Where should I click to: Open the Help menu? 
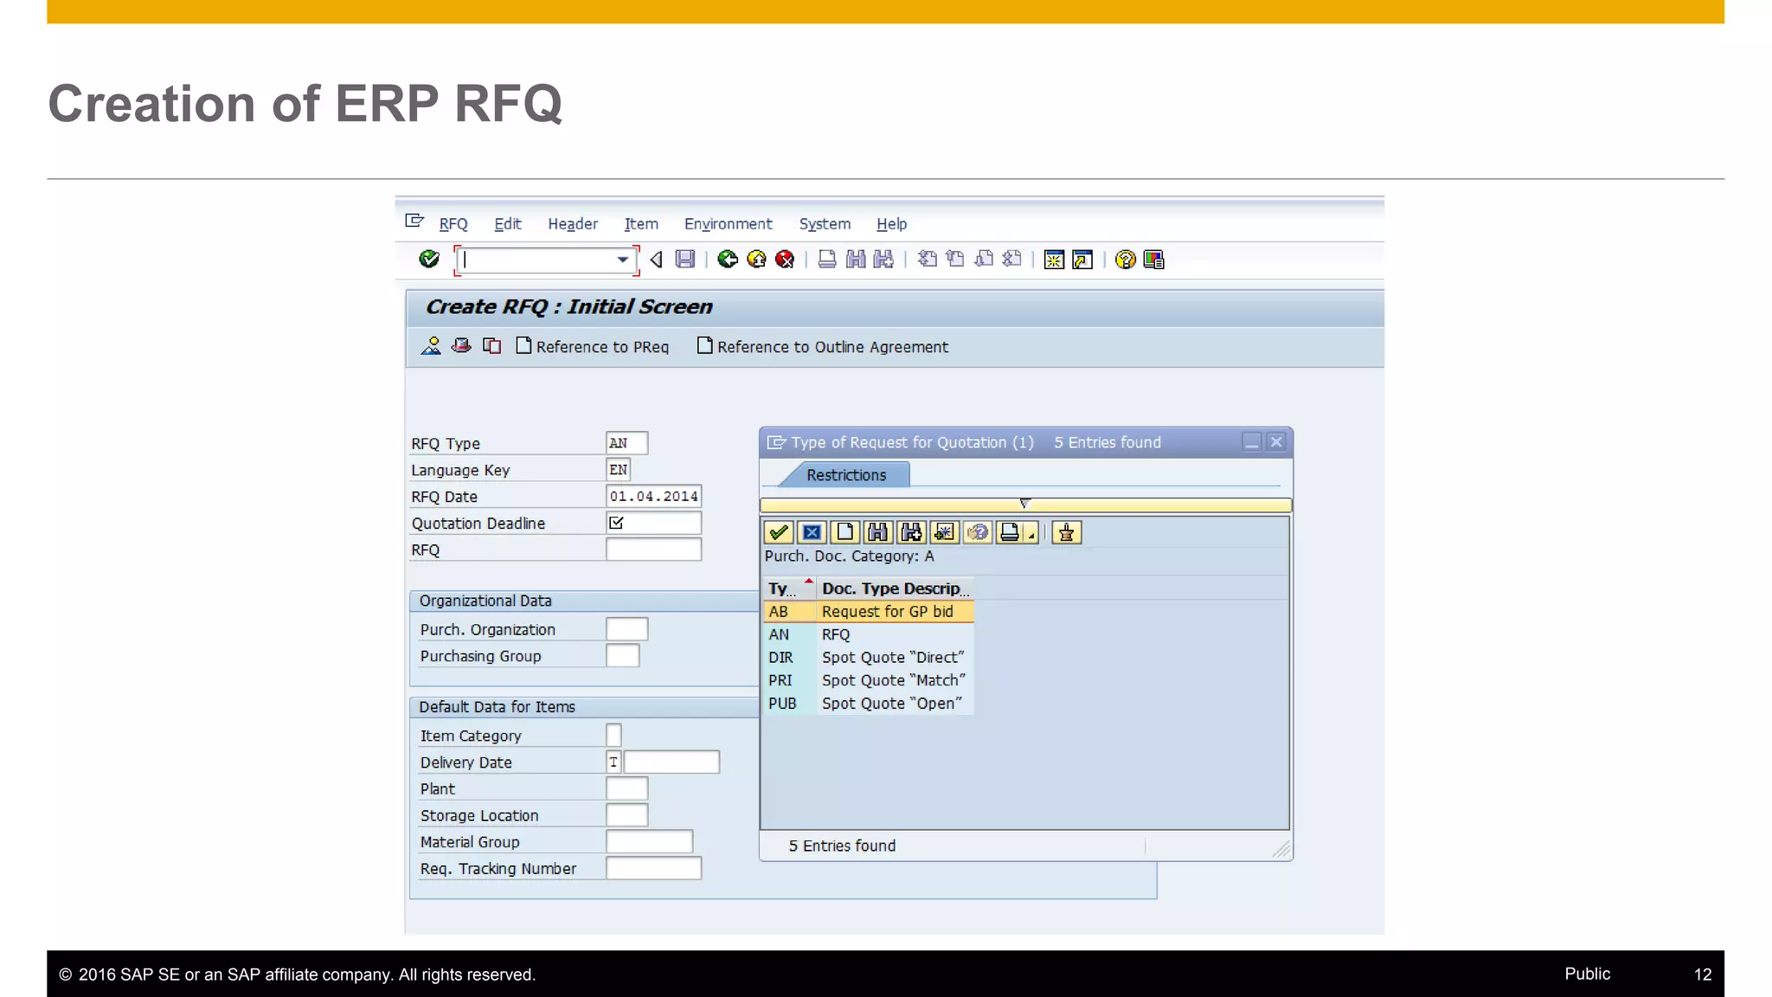click(x=891, y=224)
